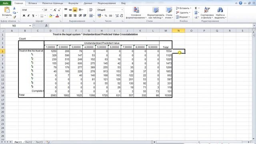Toggle middle vertical alignment

point(70,10)
